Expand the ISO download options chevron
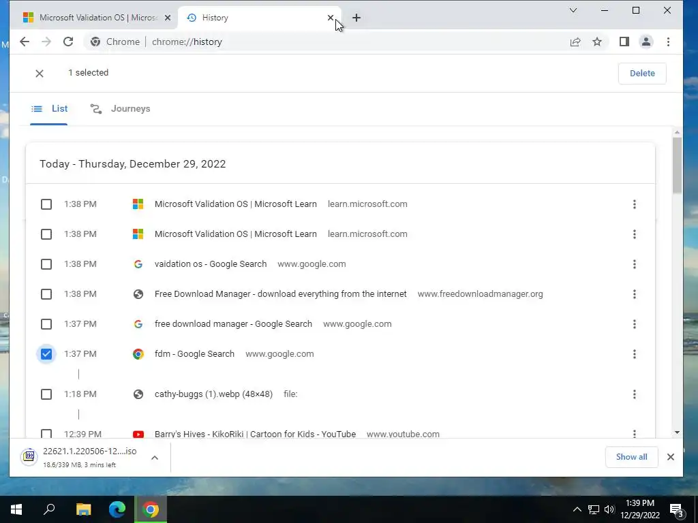This screenshot has height=523, width=698. (x=155, y=458)
